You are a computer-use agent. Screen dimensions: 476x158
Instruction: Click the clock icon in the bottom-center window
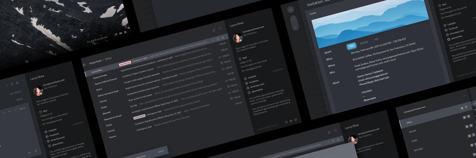tap(333, 141)
